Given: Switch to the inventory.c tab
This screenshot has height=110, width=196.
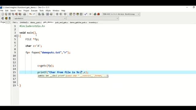Looking at the screenshot, I should tap(93, 22).
